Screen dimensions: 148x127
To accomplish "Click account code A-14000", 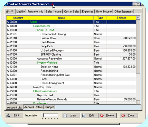I will 12,87.
